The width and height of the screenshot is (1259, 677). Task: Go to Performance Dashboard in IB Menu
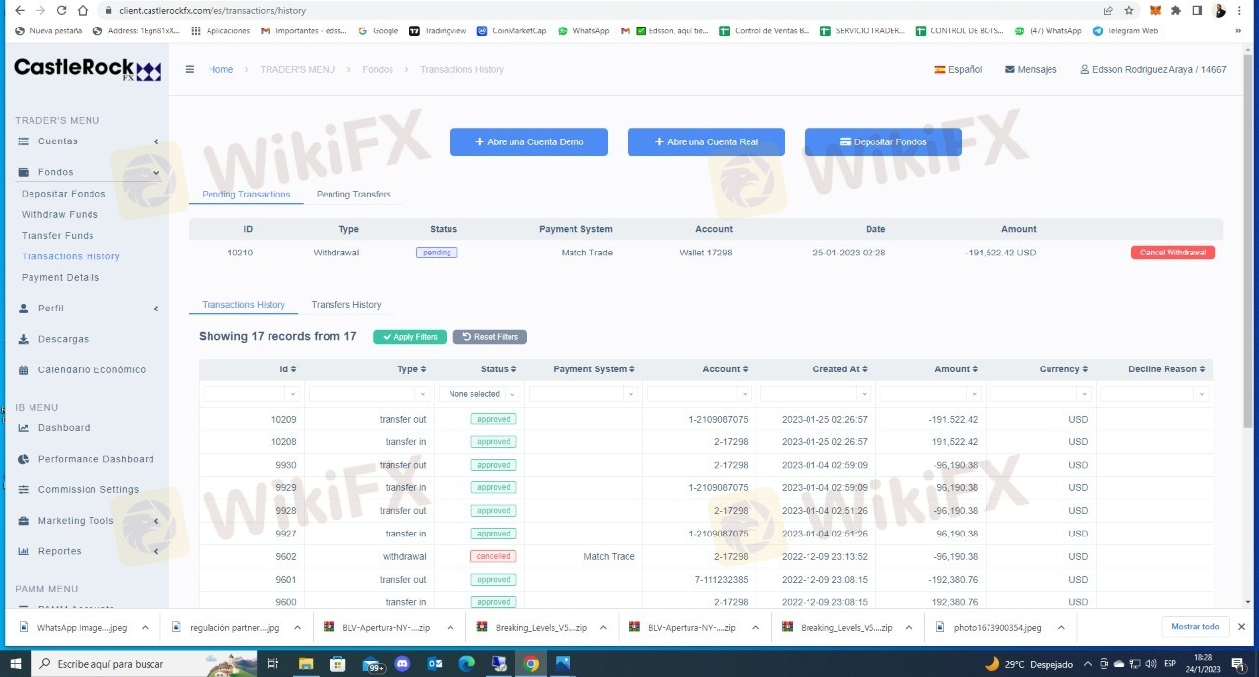coord(96,459)
